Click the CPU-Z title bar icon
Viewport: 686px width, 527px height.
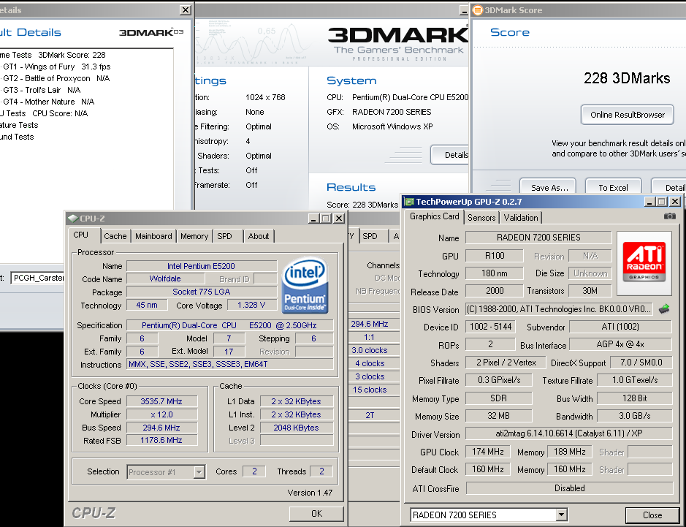click(x=73, y=219)
